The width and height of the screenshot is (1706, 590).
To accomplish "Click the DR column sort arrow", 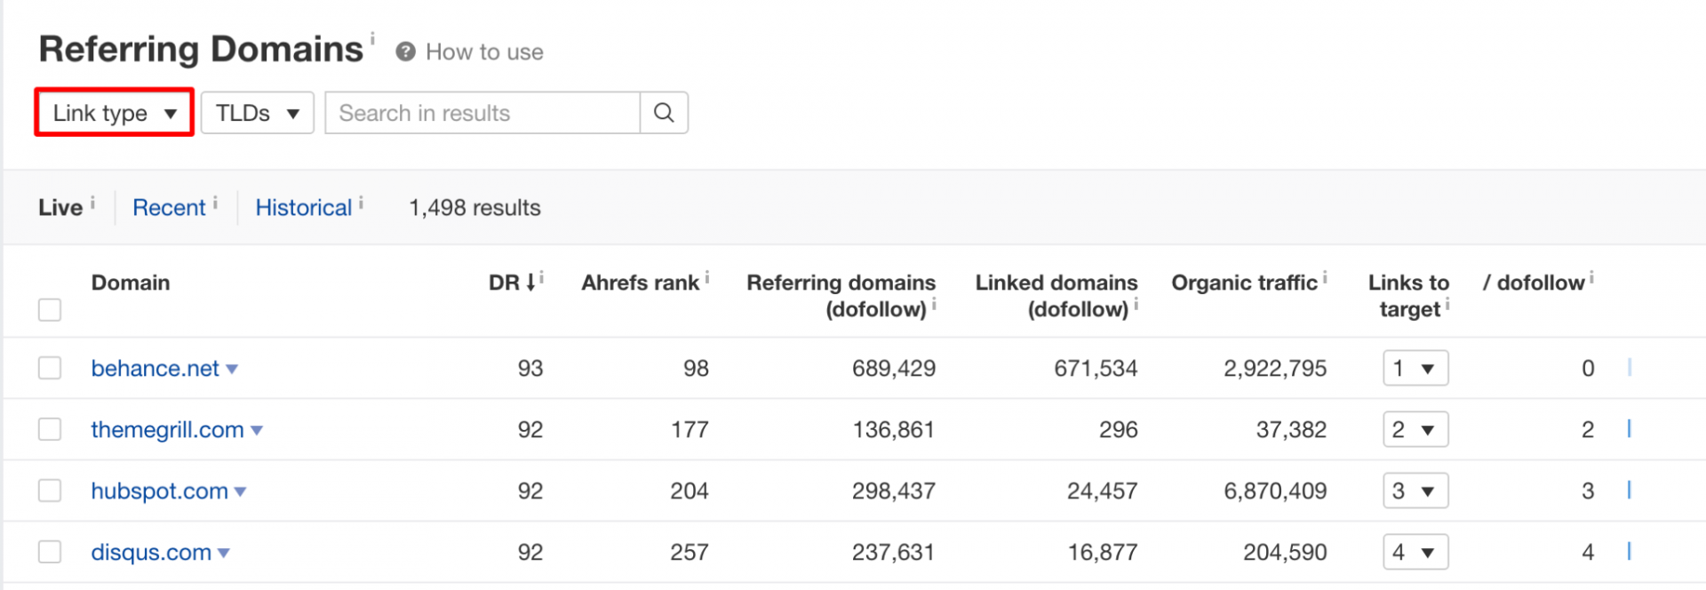I will pyautogui.click(x=530, y=283).
